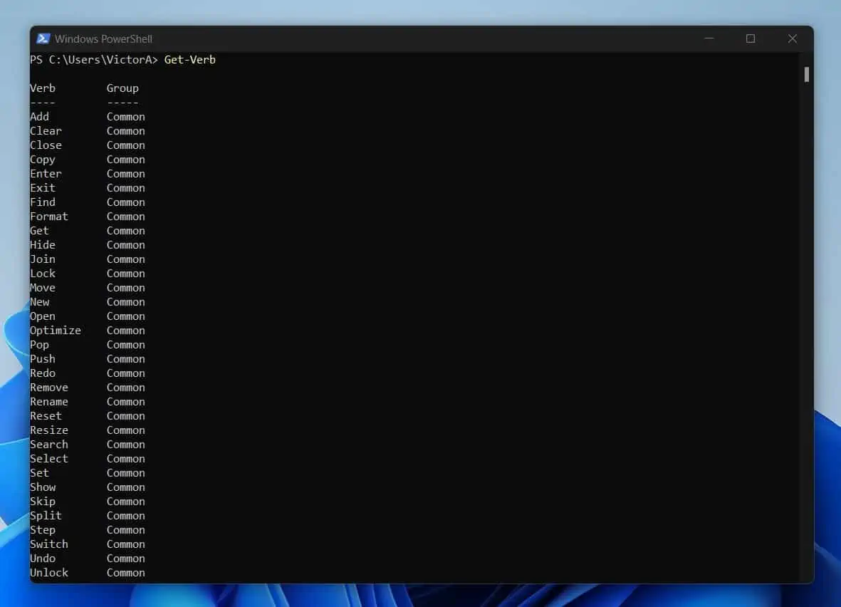Viewport: 841px width, 607px height.
Task: Select the Join verb entry
Action: click(x=43, y=259)
